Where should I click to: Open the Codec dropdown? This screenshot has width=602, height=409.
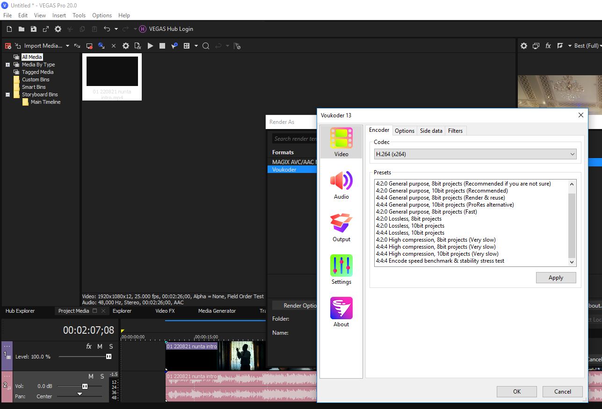click(475, 154)
